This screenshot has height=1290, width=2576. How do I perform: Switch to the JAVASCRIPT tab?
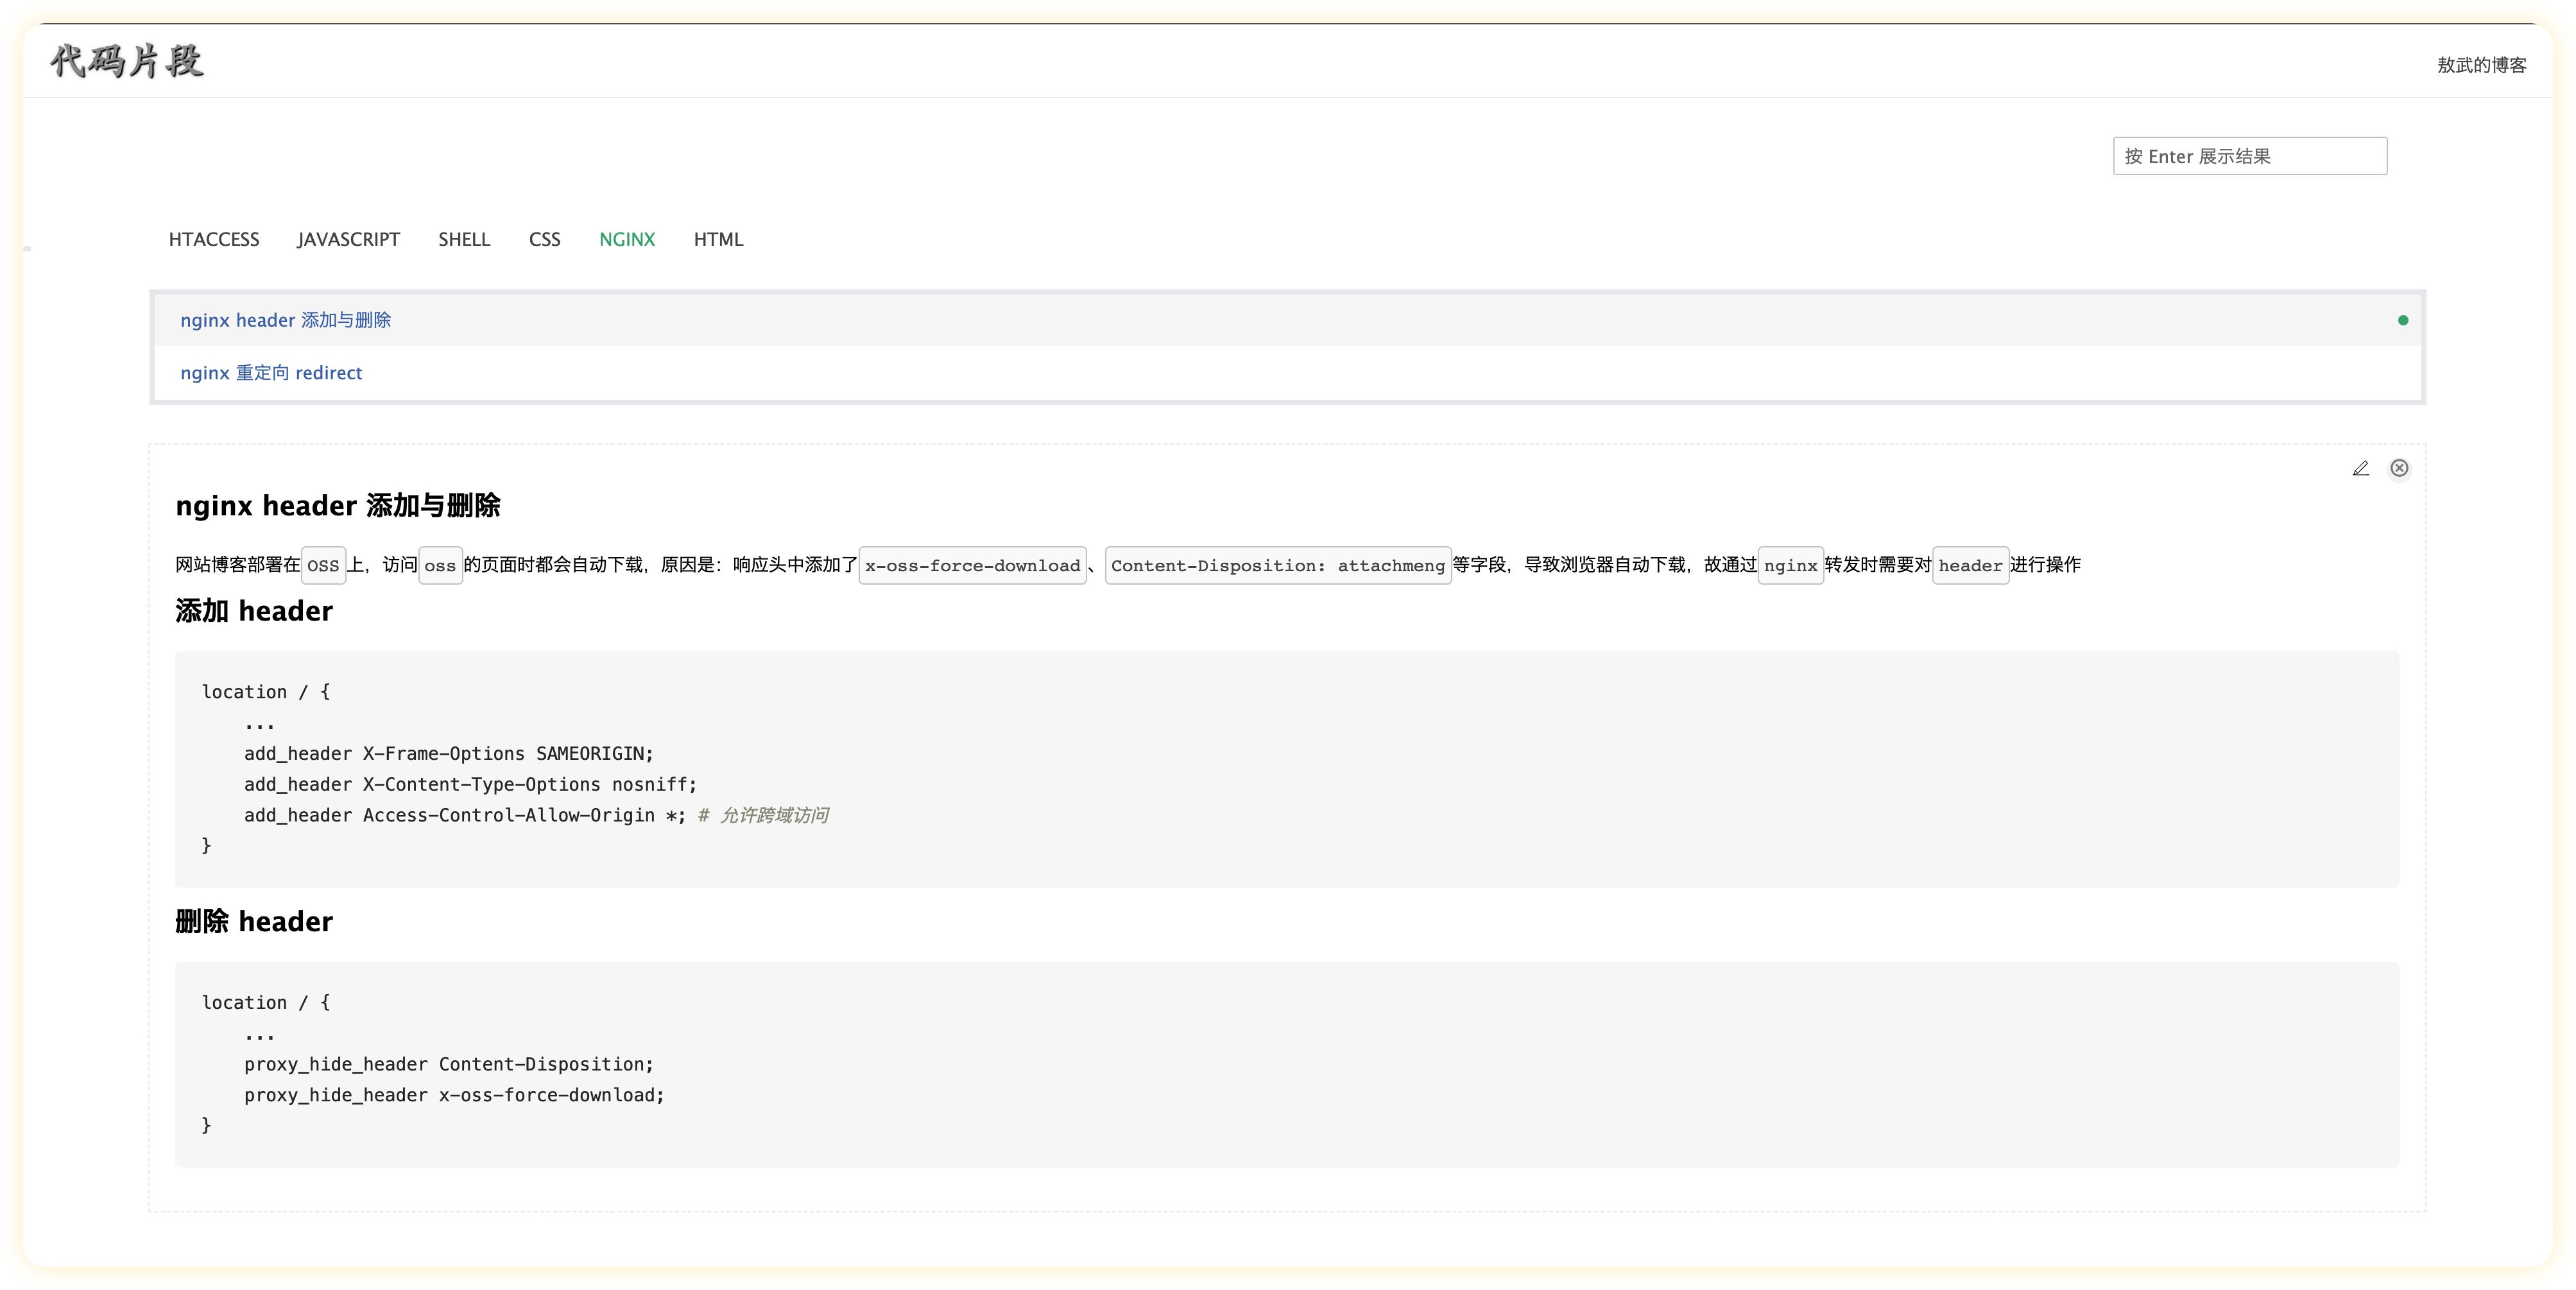(x=348, y=239)
